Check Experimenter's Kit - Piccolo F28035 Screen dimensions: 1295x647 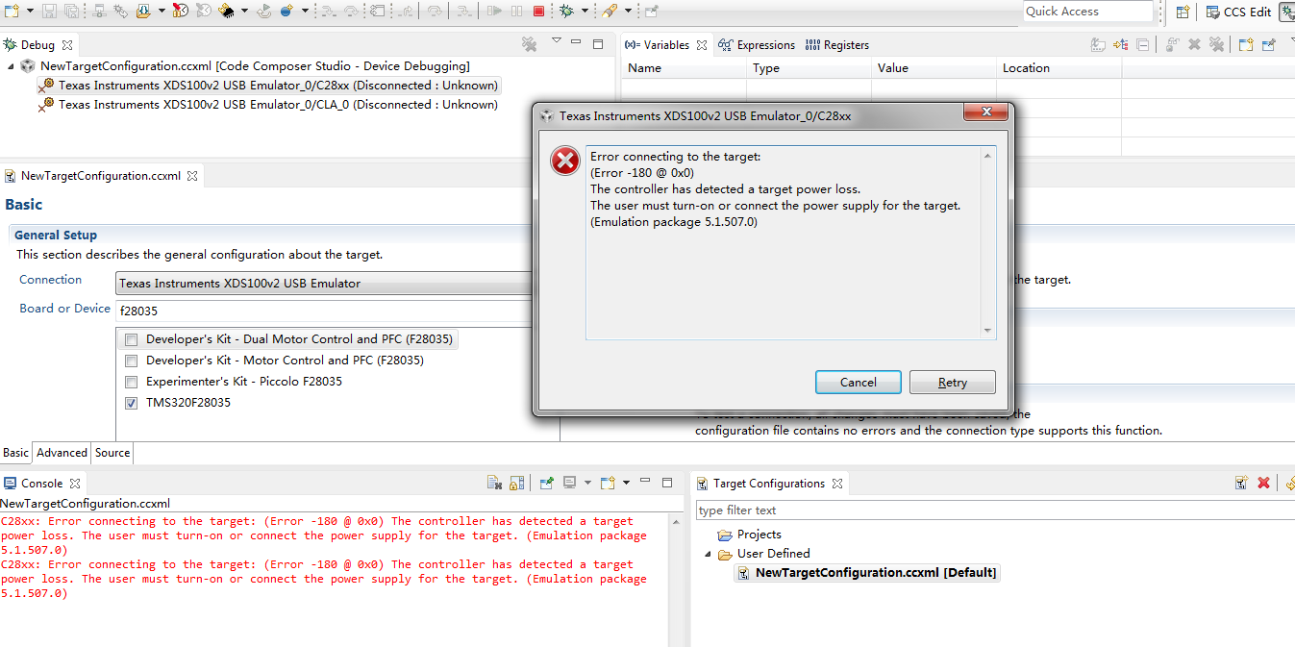[131, 382]
